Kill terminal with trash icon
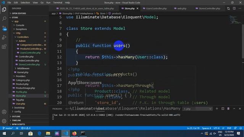 click(x=228, y=108)
